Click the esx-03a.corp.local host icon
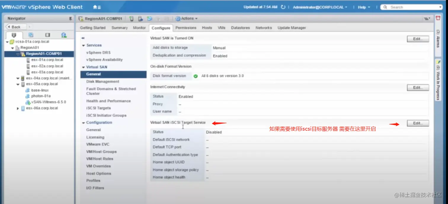Image resolution: width=448 pixels, height=204 pixels. coord(28,72)
